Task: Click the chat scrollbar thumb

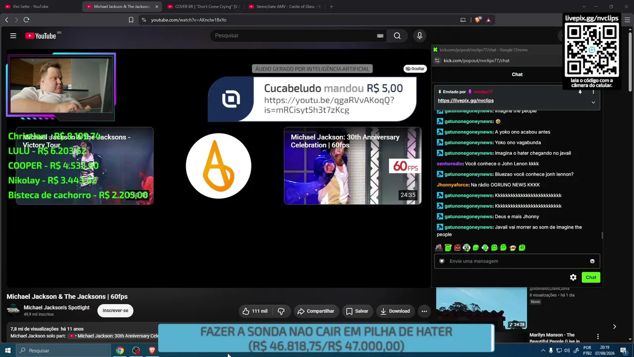Action: click(x=602, y=236)
